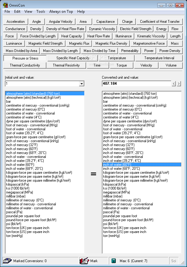Toggle the Always on Top menu
187x267 pixels.
pos(61,12)
